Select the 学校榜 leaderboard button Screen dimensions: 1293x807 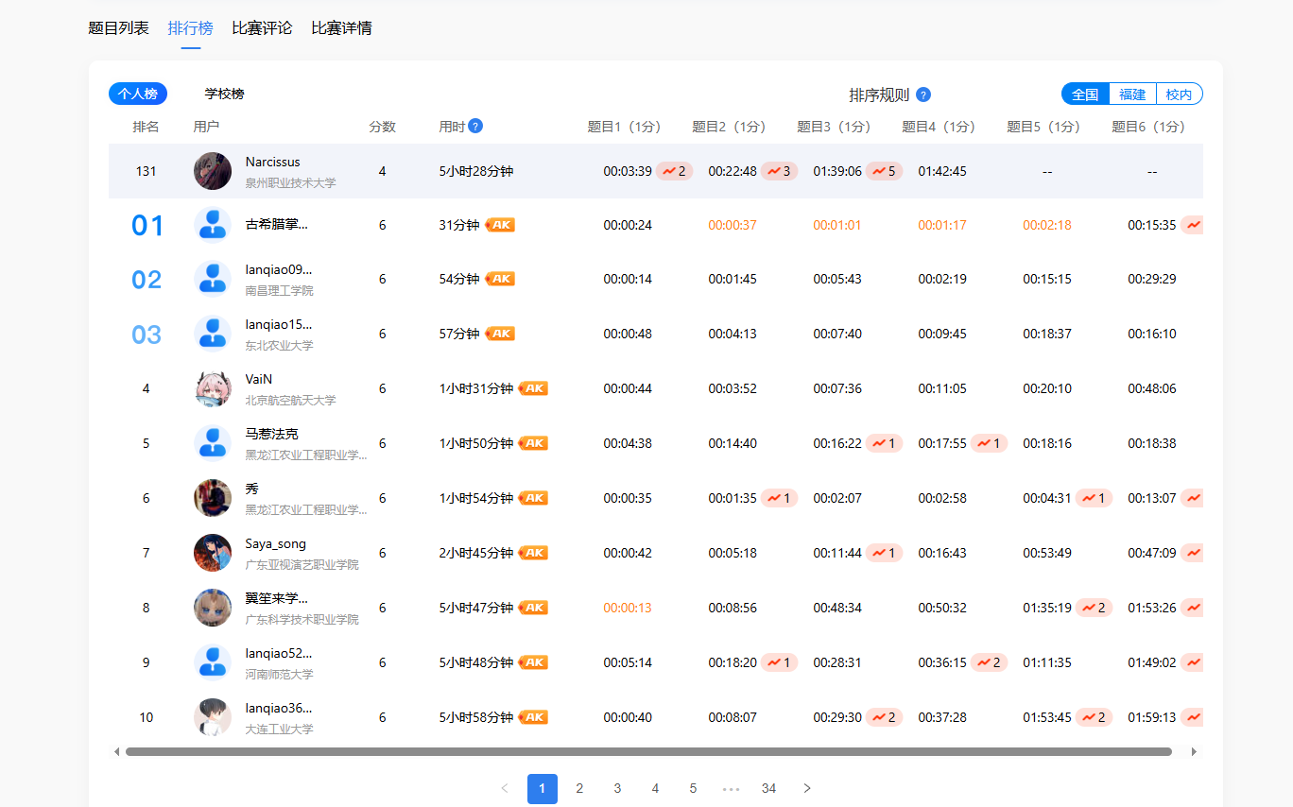(x=225, y=94)
